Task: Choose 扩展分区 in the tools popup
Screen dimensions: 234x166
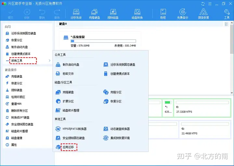Action: pos(65,101)
